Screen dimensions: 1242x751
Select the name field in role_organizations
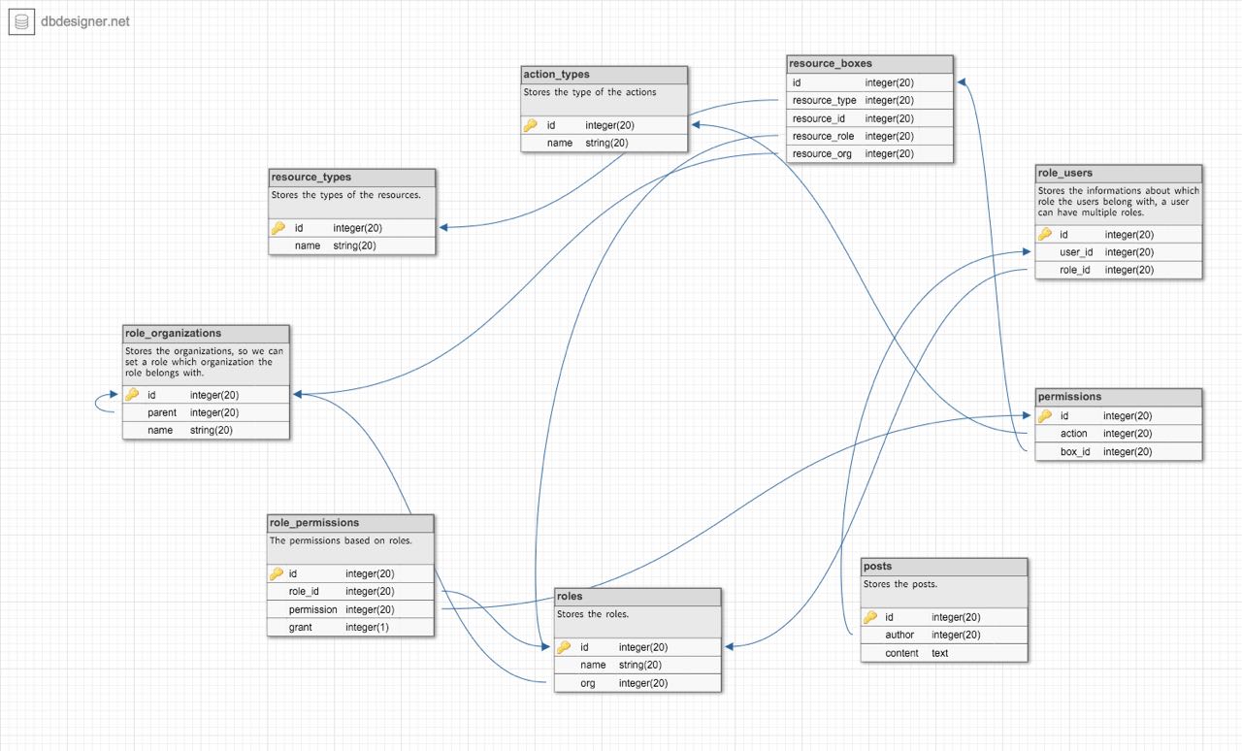pyautogui.click(x=206, y=430)
